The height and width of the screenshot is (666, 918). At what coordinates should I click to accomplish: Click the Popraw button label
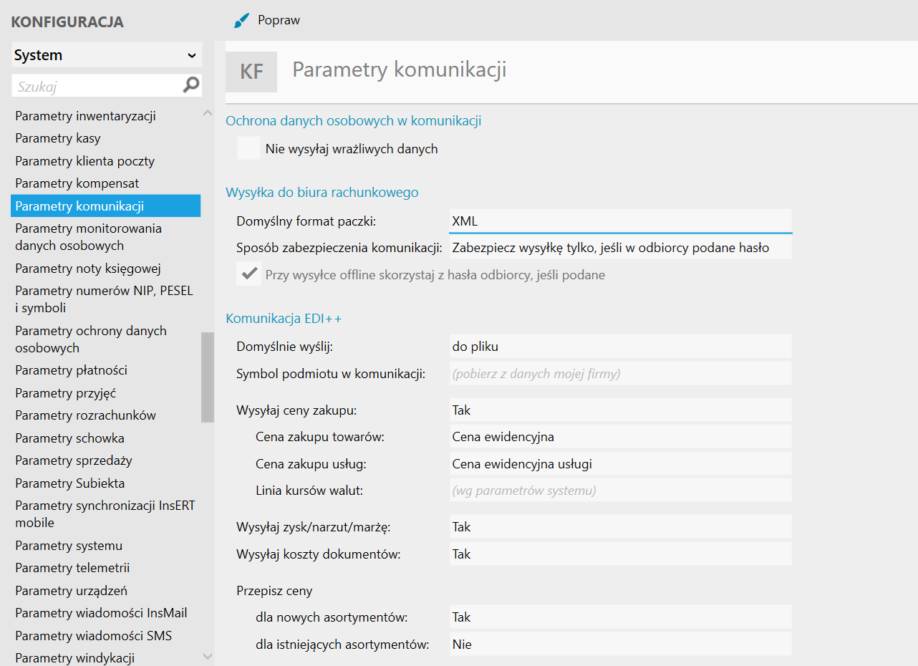tap(279, 20)
